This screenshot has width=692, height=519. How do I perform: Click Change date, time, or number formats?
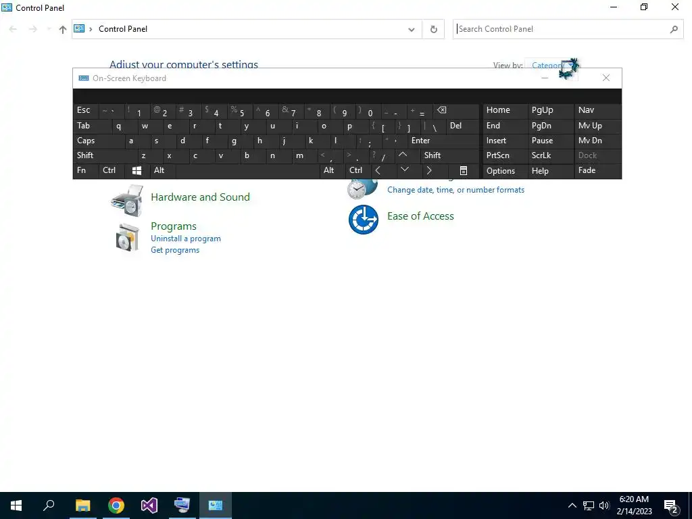coord(456,190)
